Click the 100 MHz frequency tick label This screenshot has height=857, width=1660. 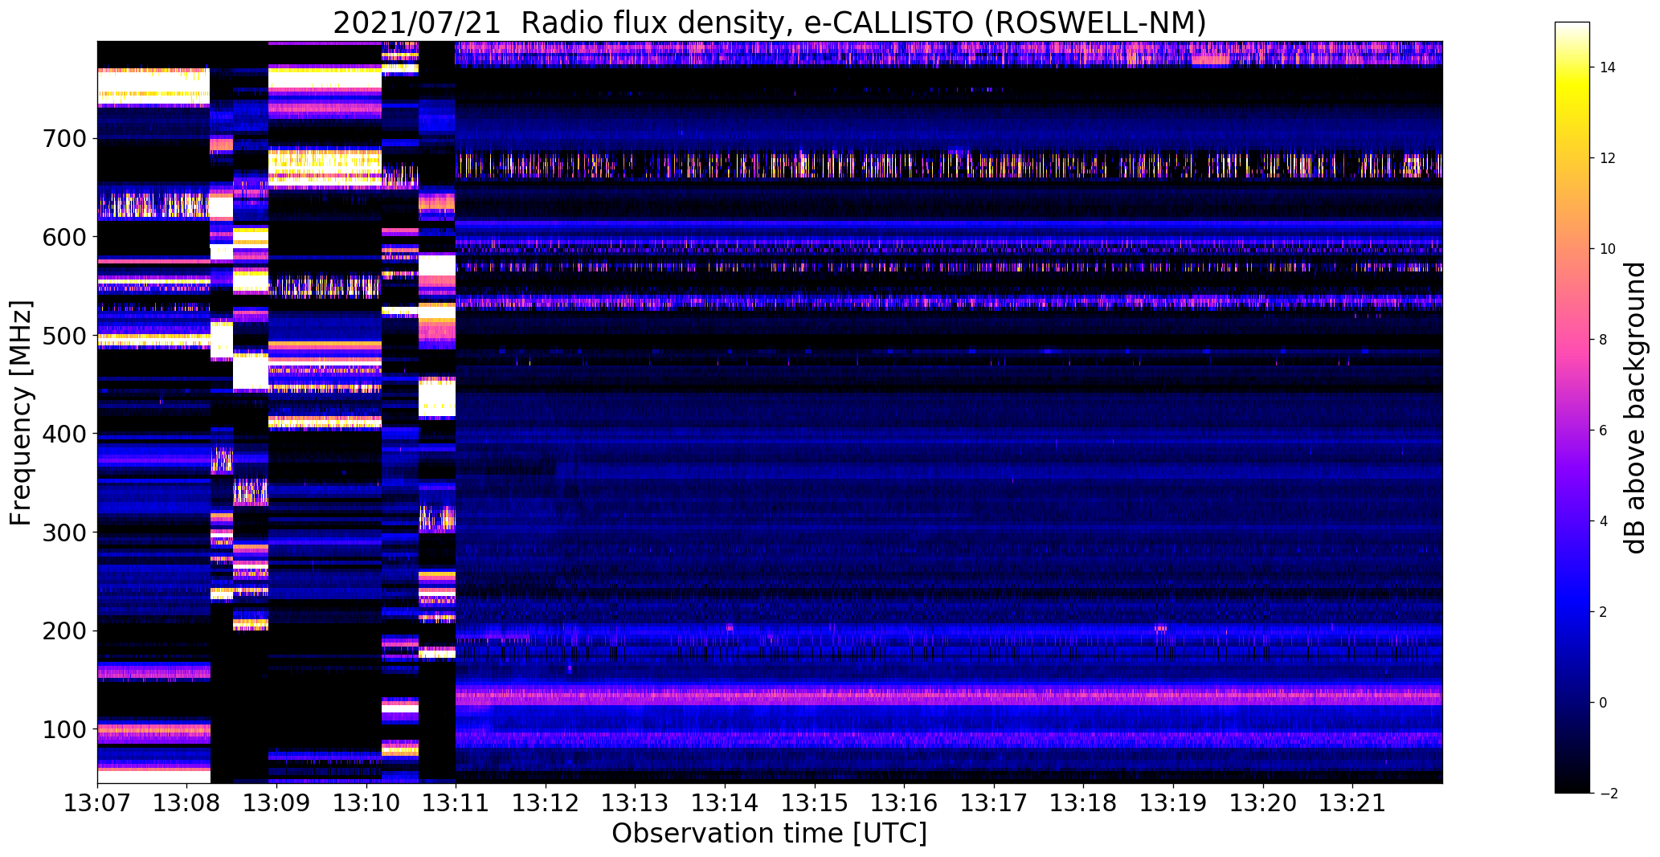[63, 729]
